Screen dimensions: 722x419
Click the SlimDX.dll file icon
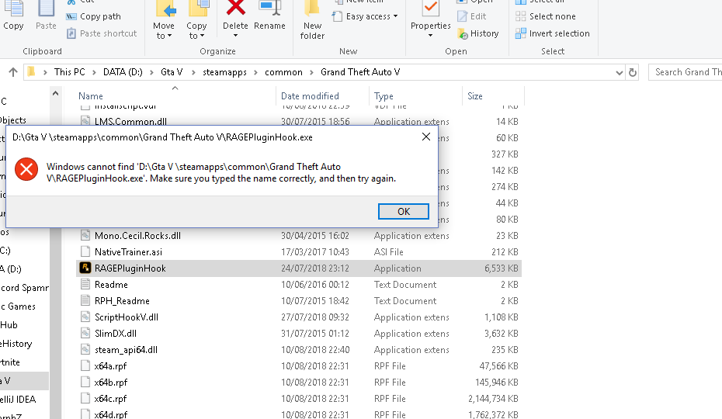click(x=85, y=333)
